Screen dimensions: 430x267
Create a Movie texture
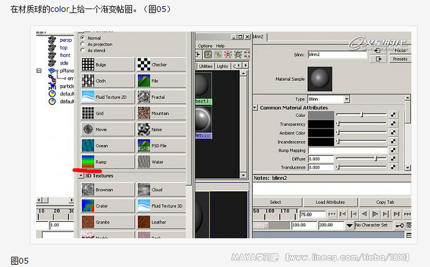pos(108,129)
